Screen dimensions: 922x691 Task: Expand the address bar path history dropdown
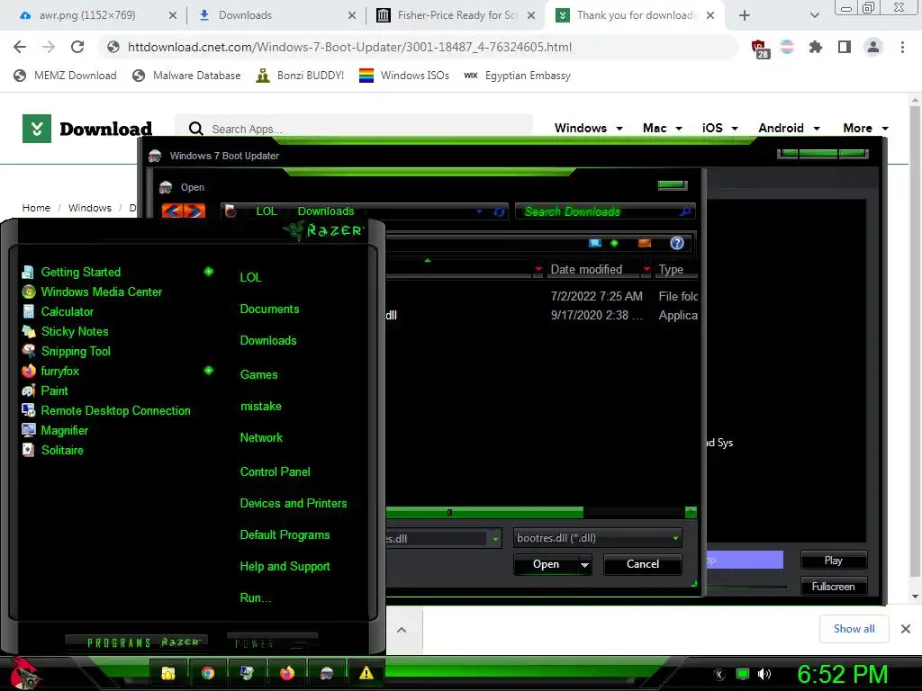point(479,211)
